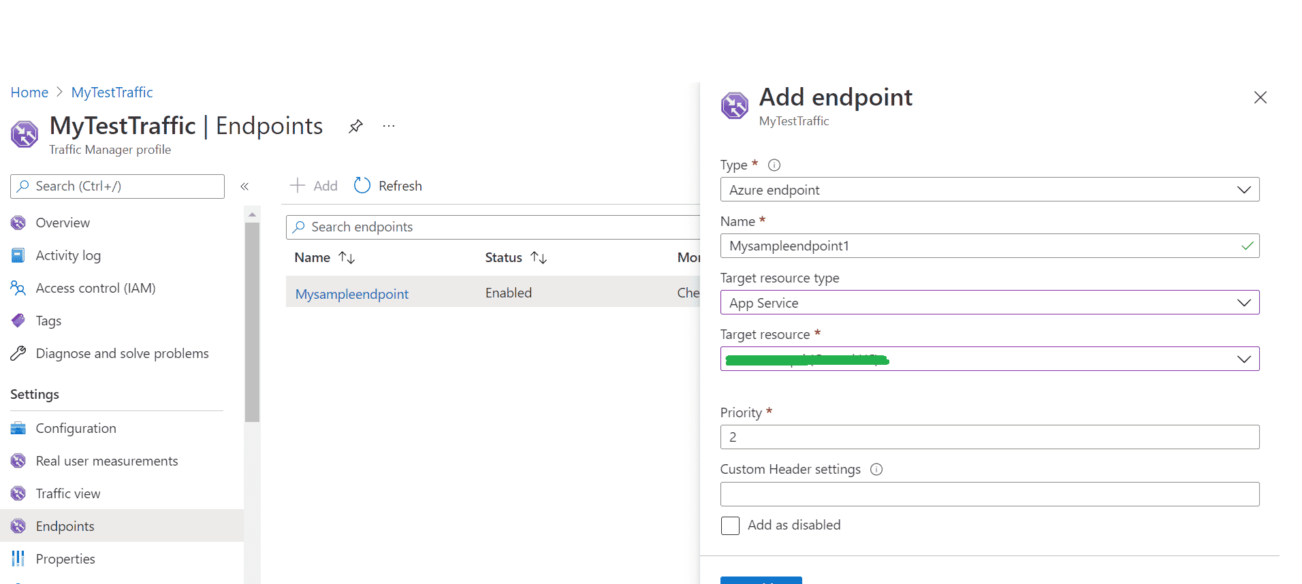This screenshot has height=584, width=1302.
Task: Click the Configuration icon under Settings
Action: 18,428
